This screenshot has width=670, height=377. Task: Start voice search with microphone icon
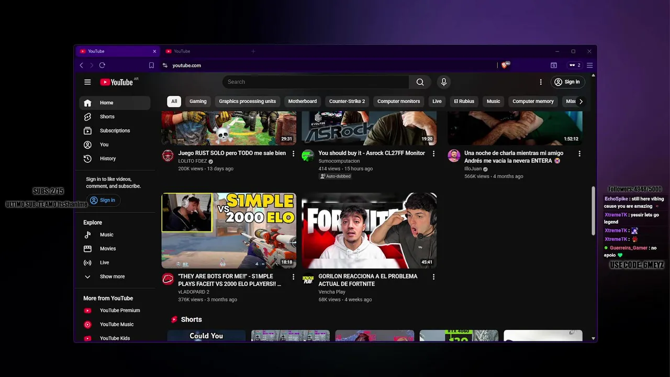tap(444, 82)
